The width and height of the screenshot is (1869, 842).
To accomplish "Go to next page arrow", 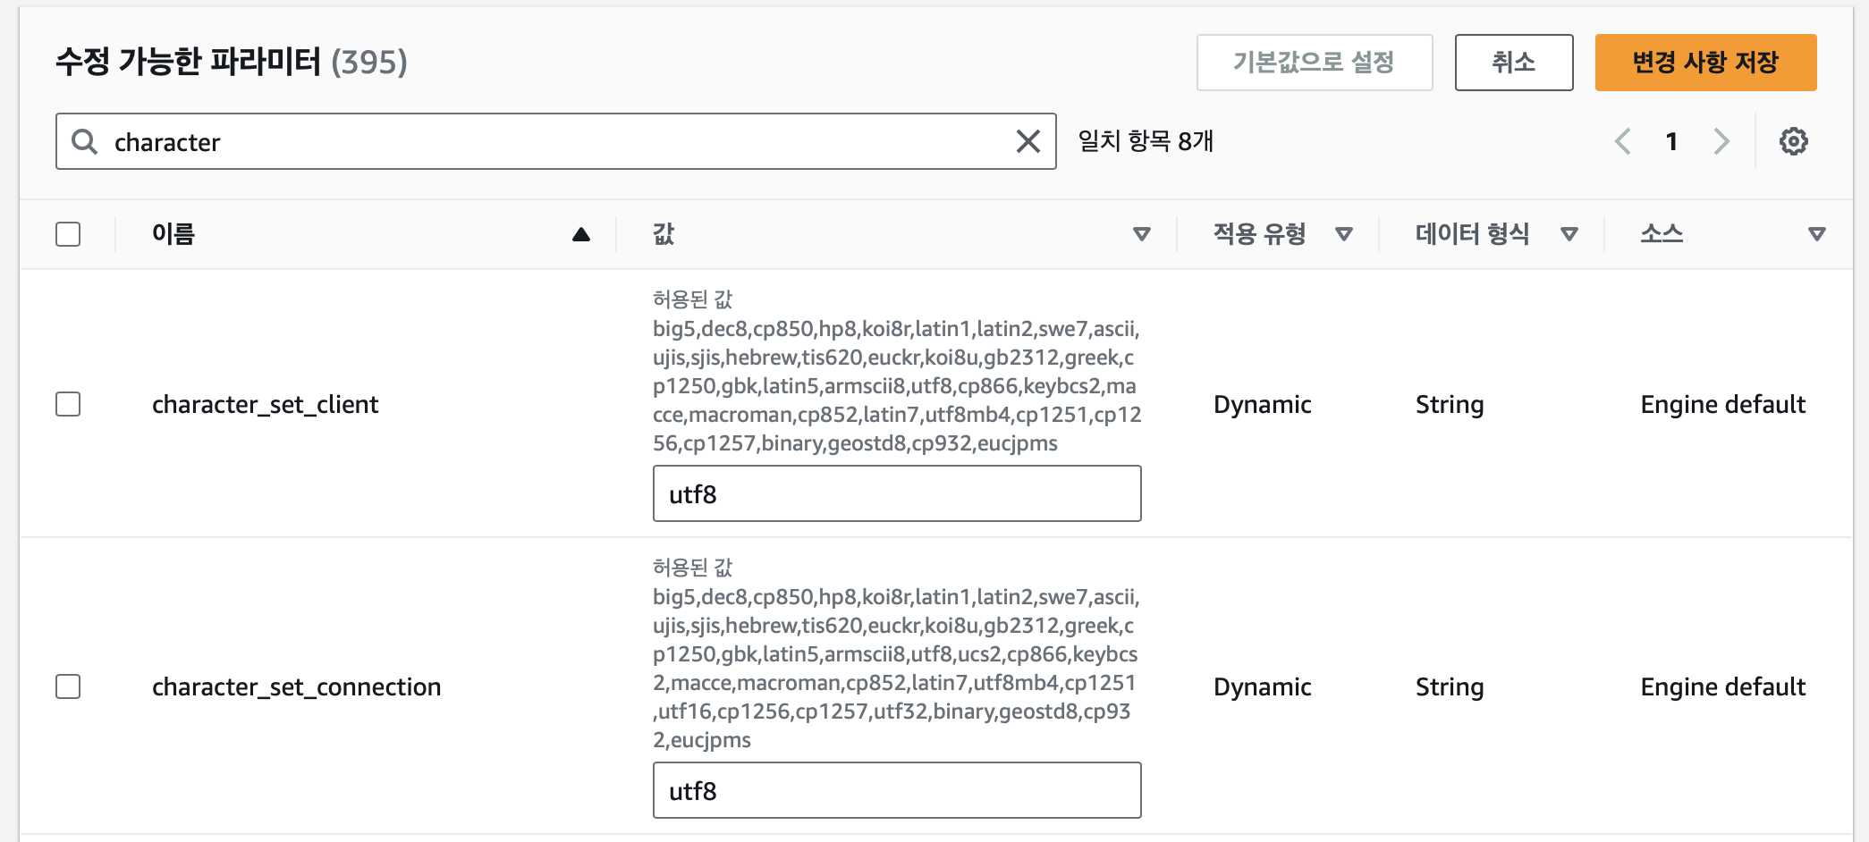I will click(x=1721, y=141).
